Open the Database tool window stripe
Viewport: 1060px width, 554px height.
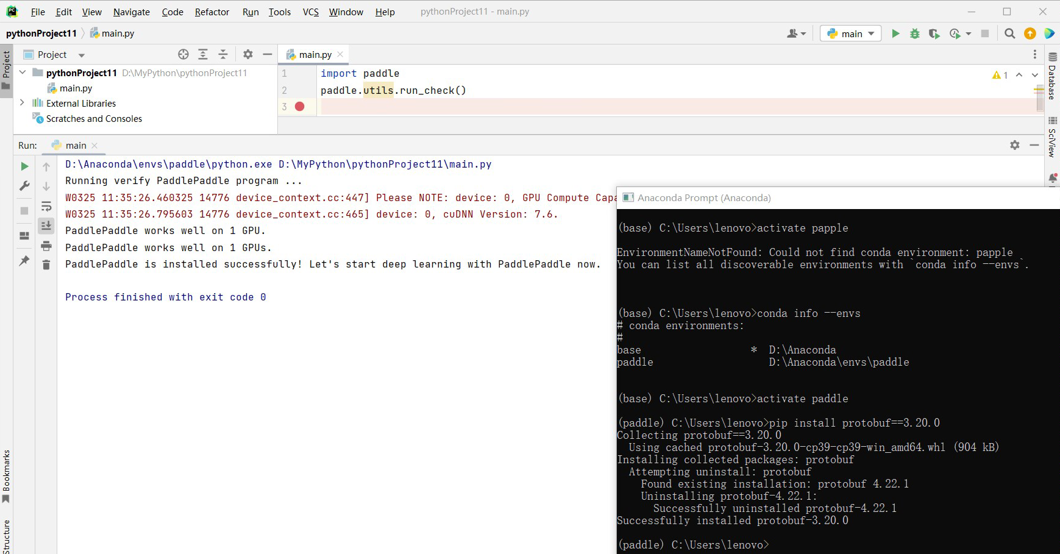click(1052, 77)
